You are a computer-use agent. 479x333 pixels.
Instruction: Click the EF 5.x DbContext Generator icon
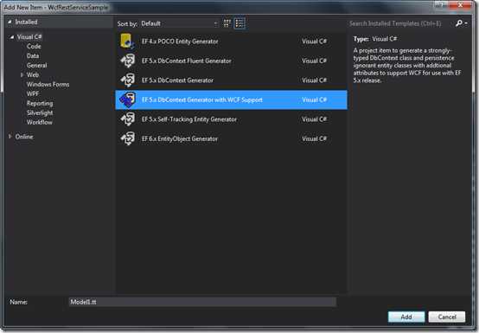(x=128, y=80)
